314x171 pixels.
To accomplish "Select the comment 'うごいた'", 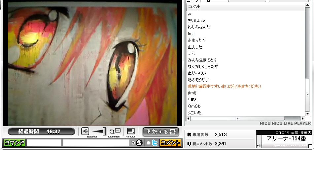I will pyautogui.click(x=194, y=113).
